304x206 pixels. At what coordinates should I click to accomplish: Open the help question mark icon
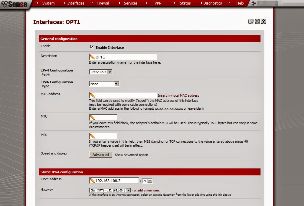(x=263, y=21)
